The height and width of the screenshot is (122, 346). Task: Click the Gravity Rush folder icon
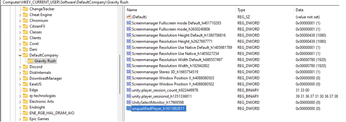coord(30,61)
